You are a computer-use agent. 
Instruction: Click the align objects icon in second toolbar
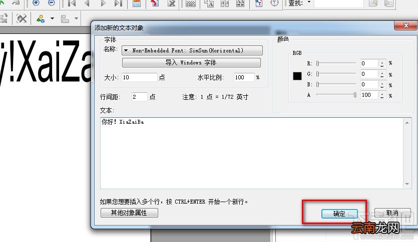(65, 19)
